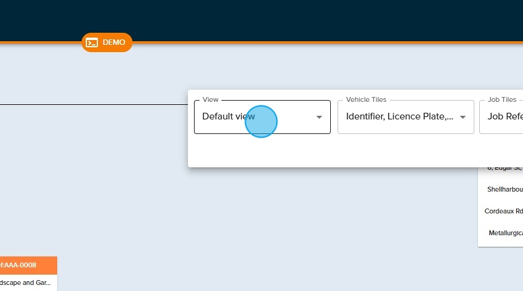Screen dimensions: 523x291
Task: Expand Vehicle Tiles using its arrow
Action: [x=463, y=117]
